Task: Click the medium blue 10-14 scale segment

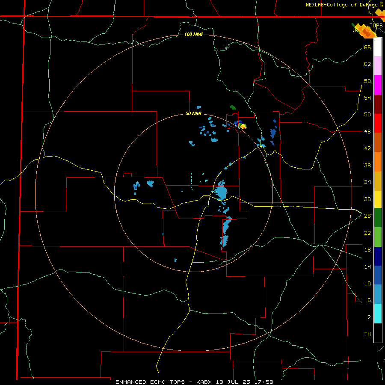Action: pos(378,275)
